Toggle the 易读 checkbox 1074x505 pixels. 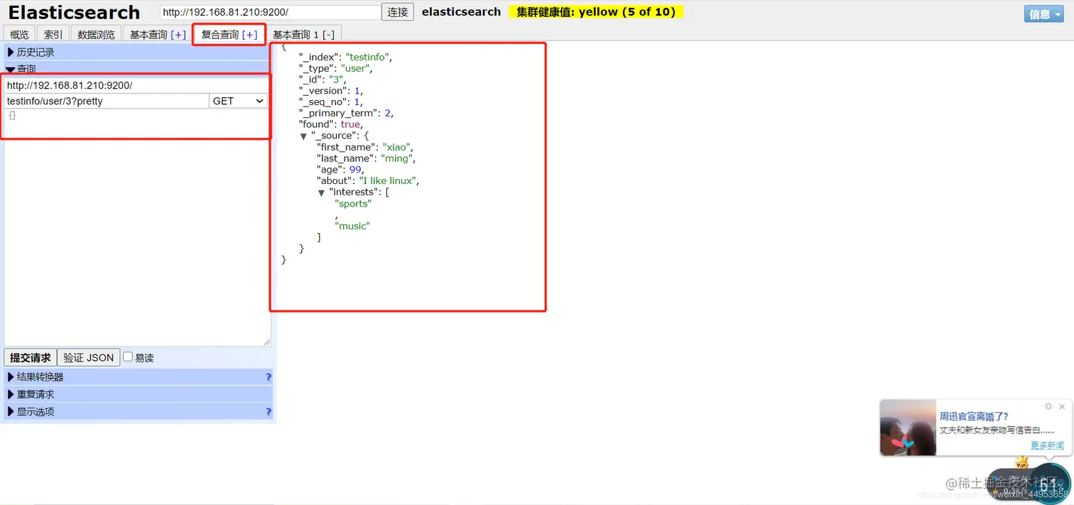[128, 357]
